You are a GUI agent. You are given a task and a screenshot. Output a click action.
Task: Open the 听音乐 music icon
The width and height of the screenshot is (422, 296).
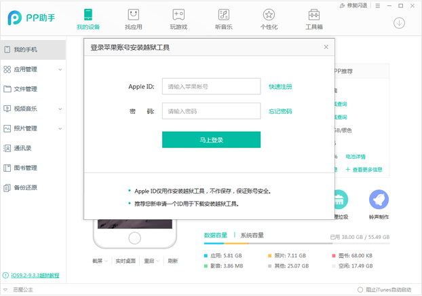224,15
